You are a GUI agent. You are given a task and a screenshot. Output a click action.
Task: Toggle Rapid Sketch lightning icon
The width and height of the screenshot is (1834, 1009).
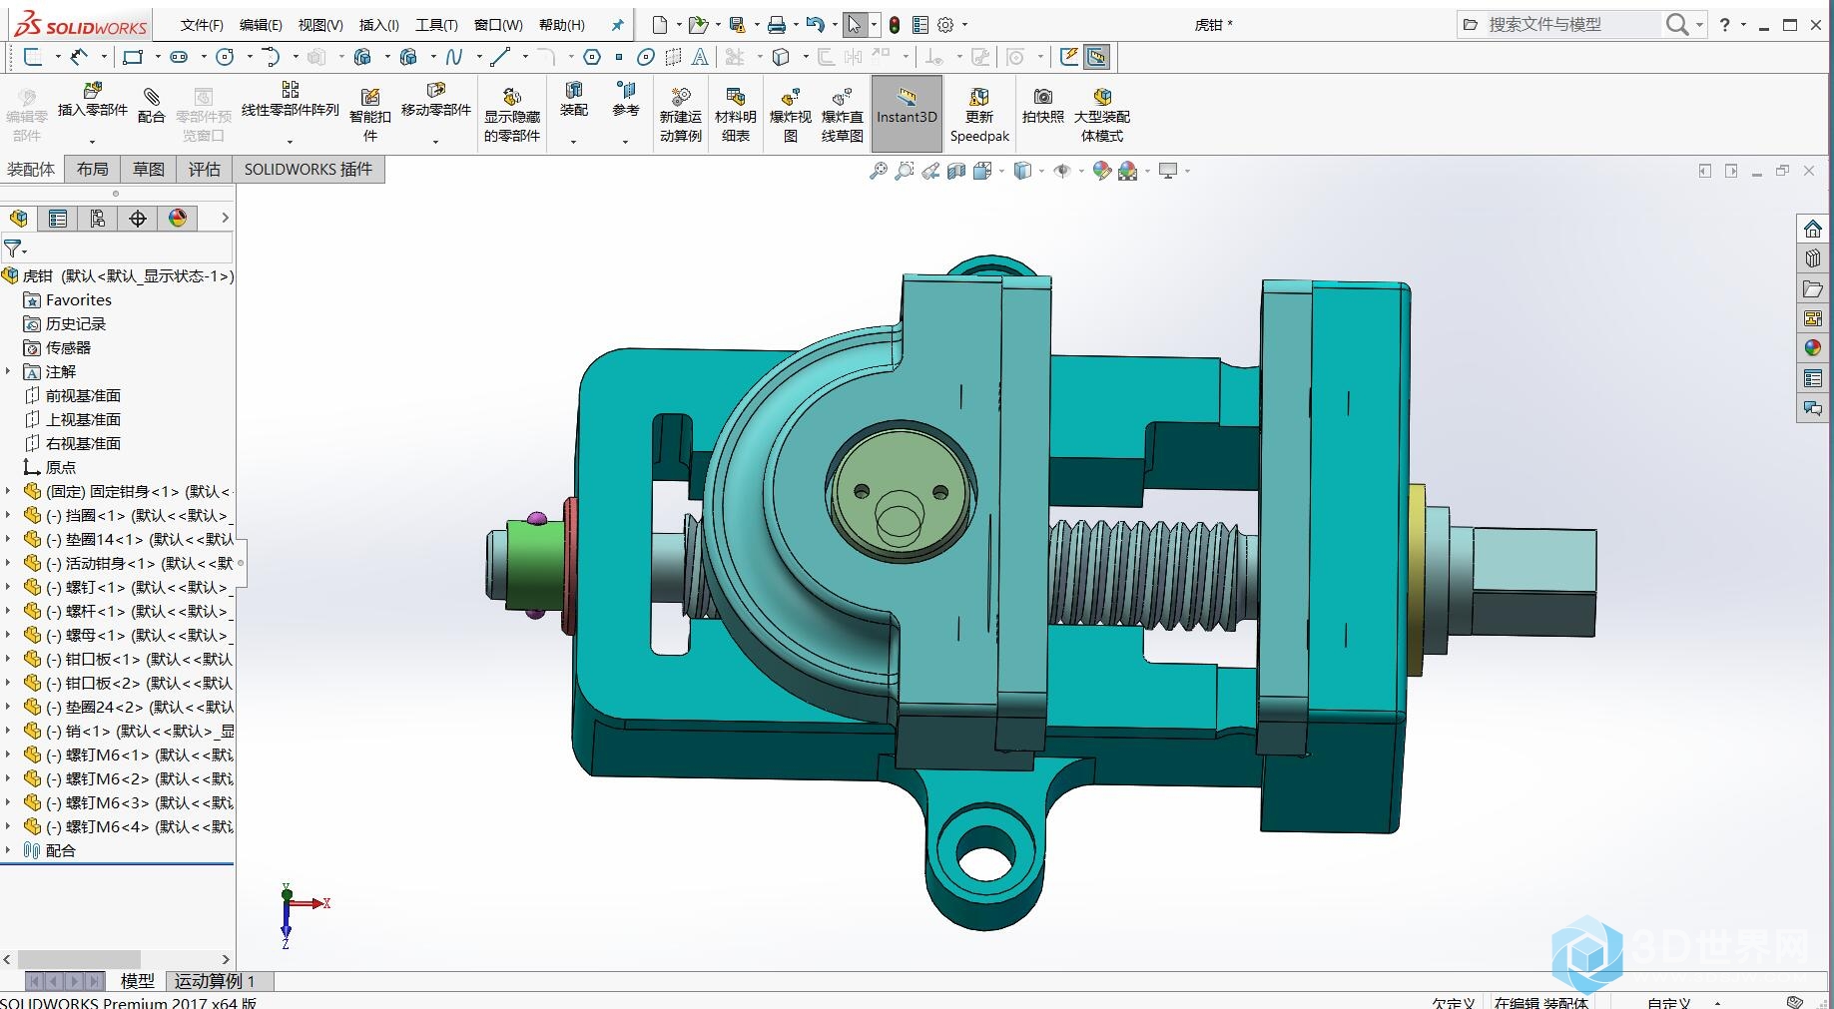tap(1069, 57)
